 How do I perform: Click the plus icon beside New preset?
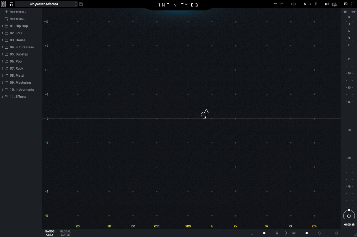pos(6,12)
